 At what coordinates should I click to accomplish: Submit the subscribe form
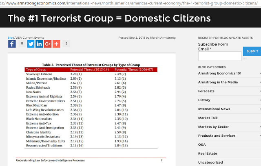[x=252, y=51]
